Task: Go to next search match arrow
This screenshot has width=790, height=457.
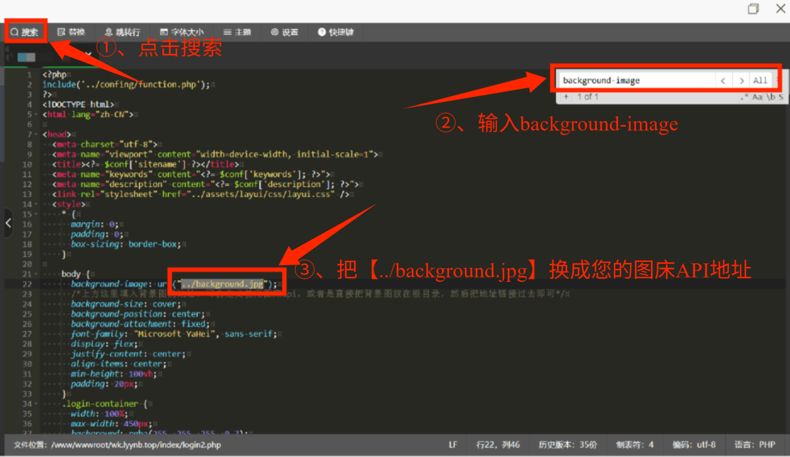Action: pos(742,81)
